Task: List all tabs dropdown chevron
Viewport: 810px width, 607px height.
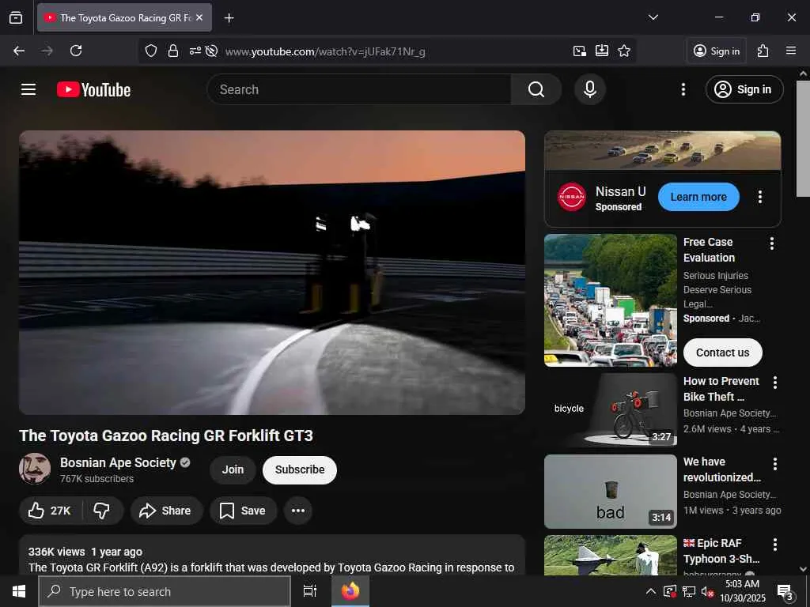Action: click(x=653, y=17)
